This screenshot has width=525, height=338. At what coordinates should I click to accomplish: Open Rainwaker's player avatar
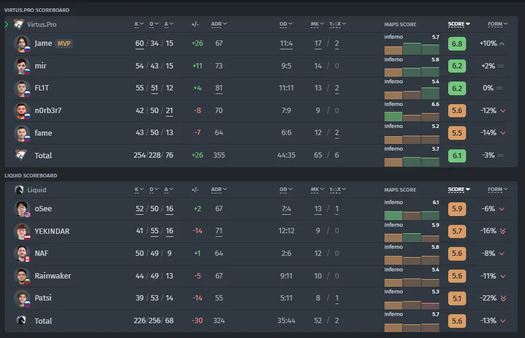[x=22, y=276]
